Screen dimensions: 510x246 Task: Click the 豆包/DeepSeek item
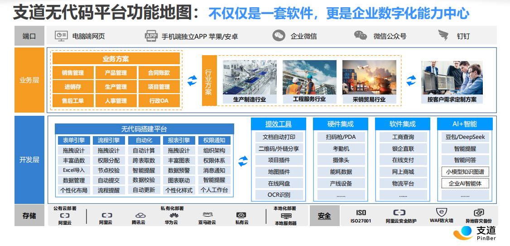465,137
